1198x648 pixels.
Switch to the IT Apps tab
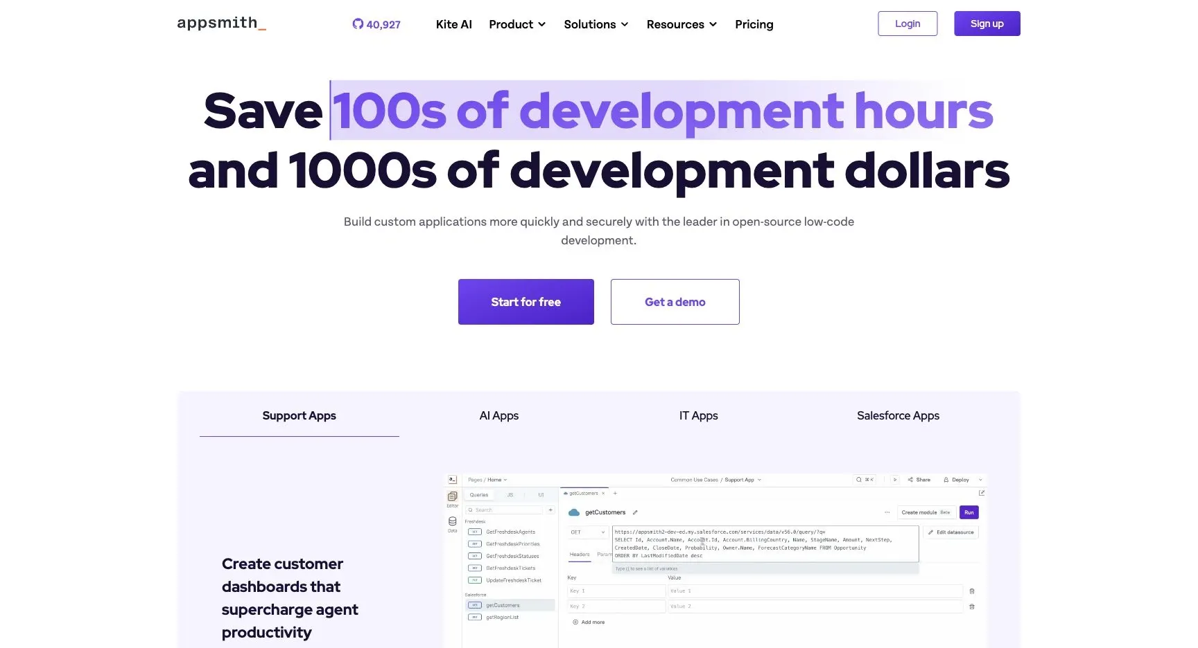point(699,415)
